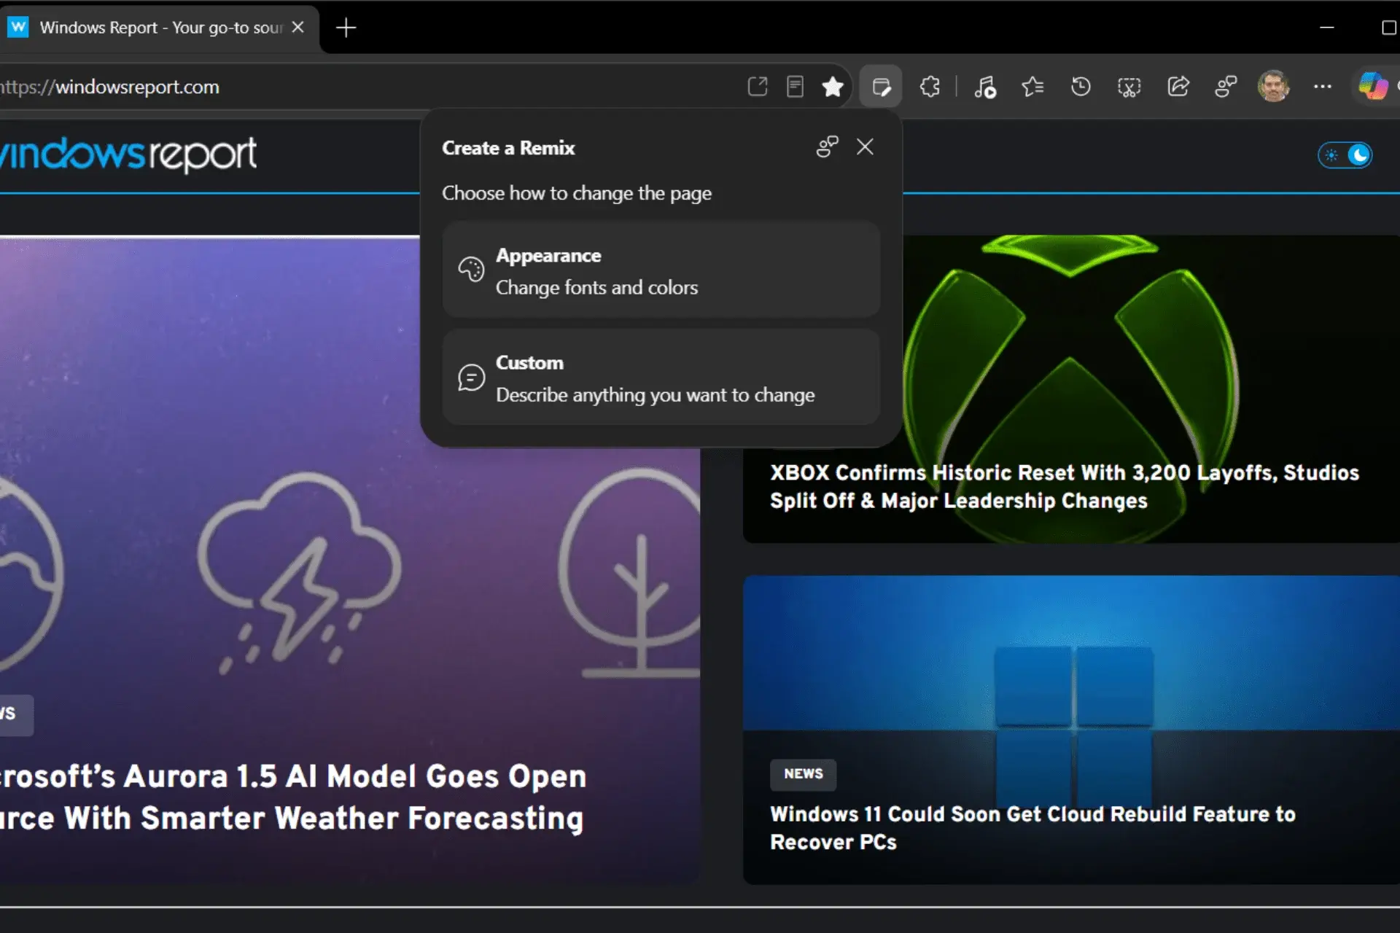Open the feedback icon in toolbar
Viewport: 1400px width, 933px height.
pyautogui.click(x=1226, y=87)
